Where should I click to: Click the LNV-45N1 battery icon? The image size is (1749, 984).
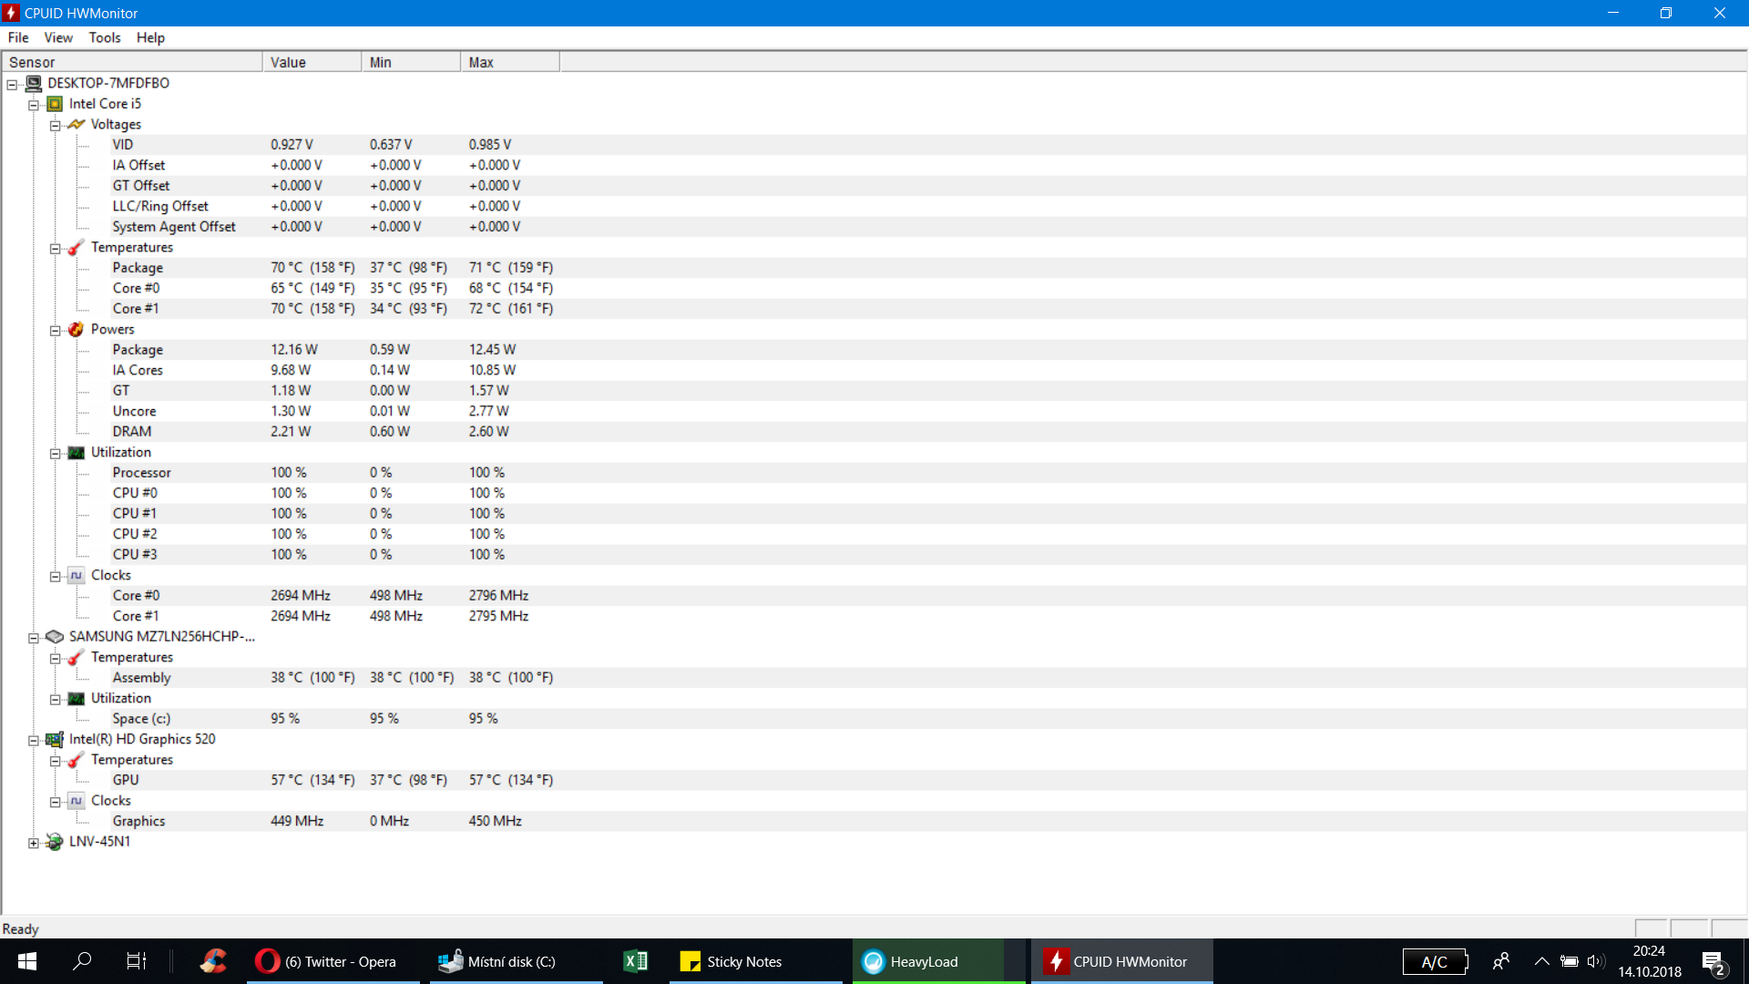pos(55,842)
